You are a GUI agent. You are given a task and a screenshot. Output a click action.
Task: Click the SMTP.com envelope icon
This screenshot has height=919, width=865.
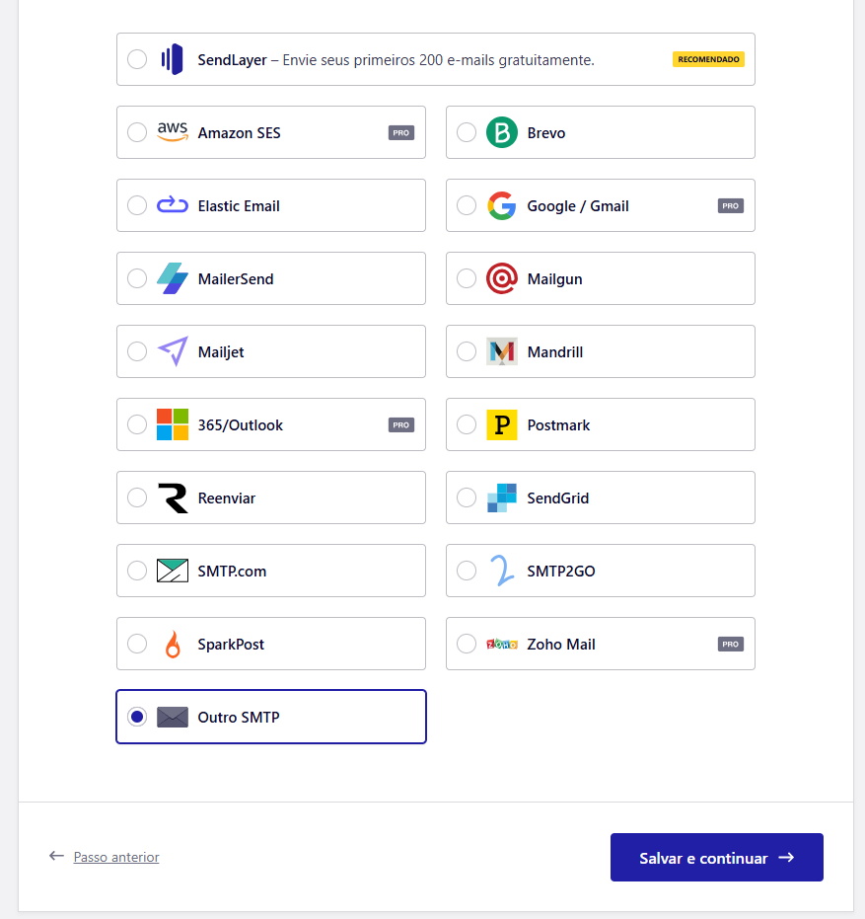click(x=173, y=570)
